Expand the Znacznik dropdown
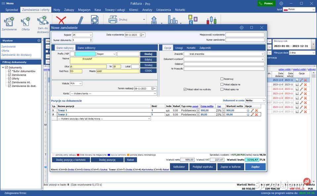317x196 pixels. click(x=262, y=54)
